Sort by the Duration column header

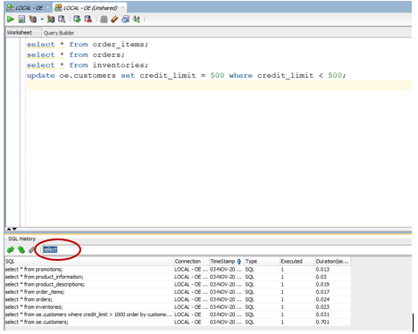pos(332,262)
